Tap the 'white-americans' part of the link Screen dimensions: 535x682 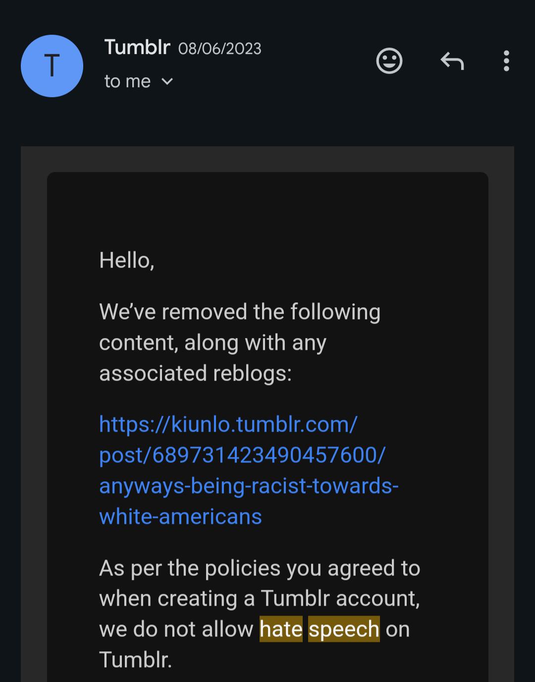[x=180, y=517]
